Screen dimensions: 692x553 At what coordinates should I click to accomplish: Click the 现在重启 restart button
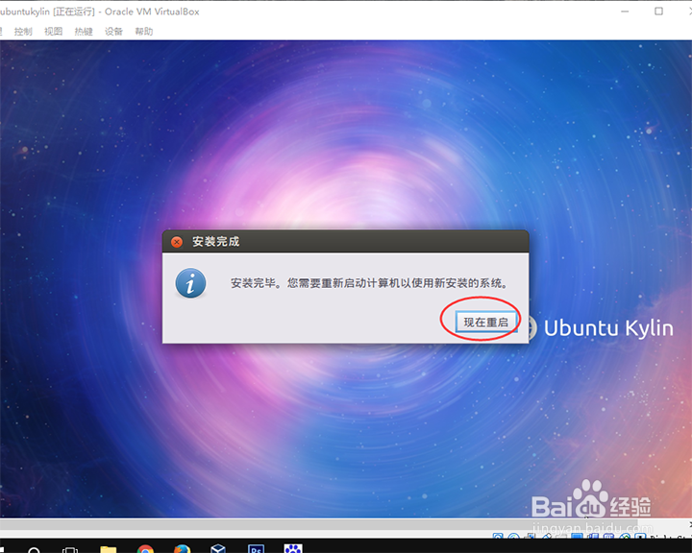486,323
